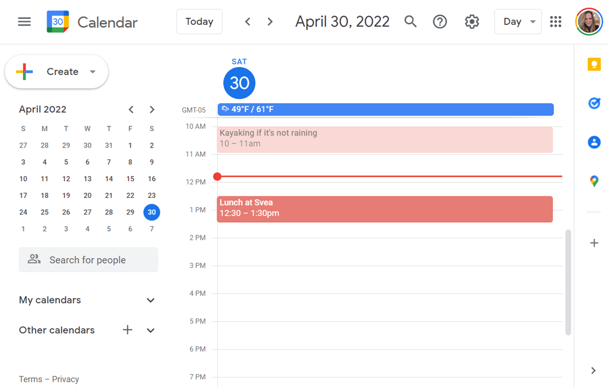This screenshot has width=608, height=387.
Task: Open the Google apps grid
Action: point(556,22)
